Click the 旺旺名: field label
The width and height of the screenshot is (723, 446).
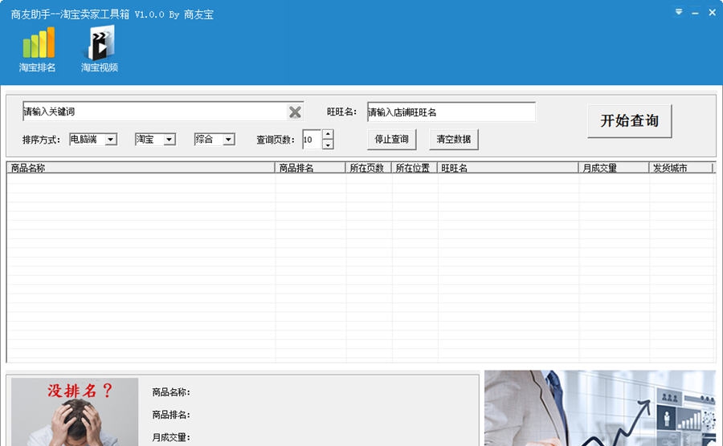(341, 111)
